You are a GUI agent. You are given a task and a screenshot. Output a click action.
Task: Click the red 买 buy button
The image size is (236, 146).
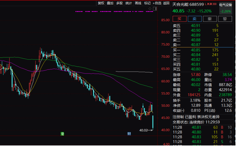pyautogui.click(x=179, y=19)
